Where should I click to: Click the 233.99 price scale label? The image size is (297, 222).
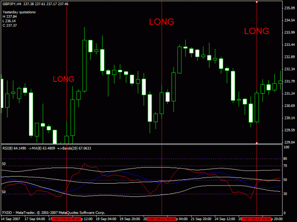tap(289, 33)
